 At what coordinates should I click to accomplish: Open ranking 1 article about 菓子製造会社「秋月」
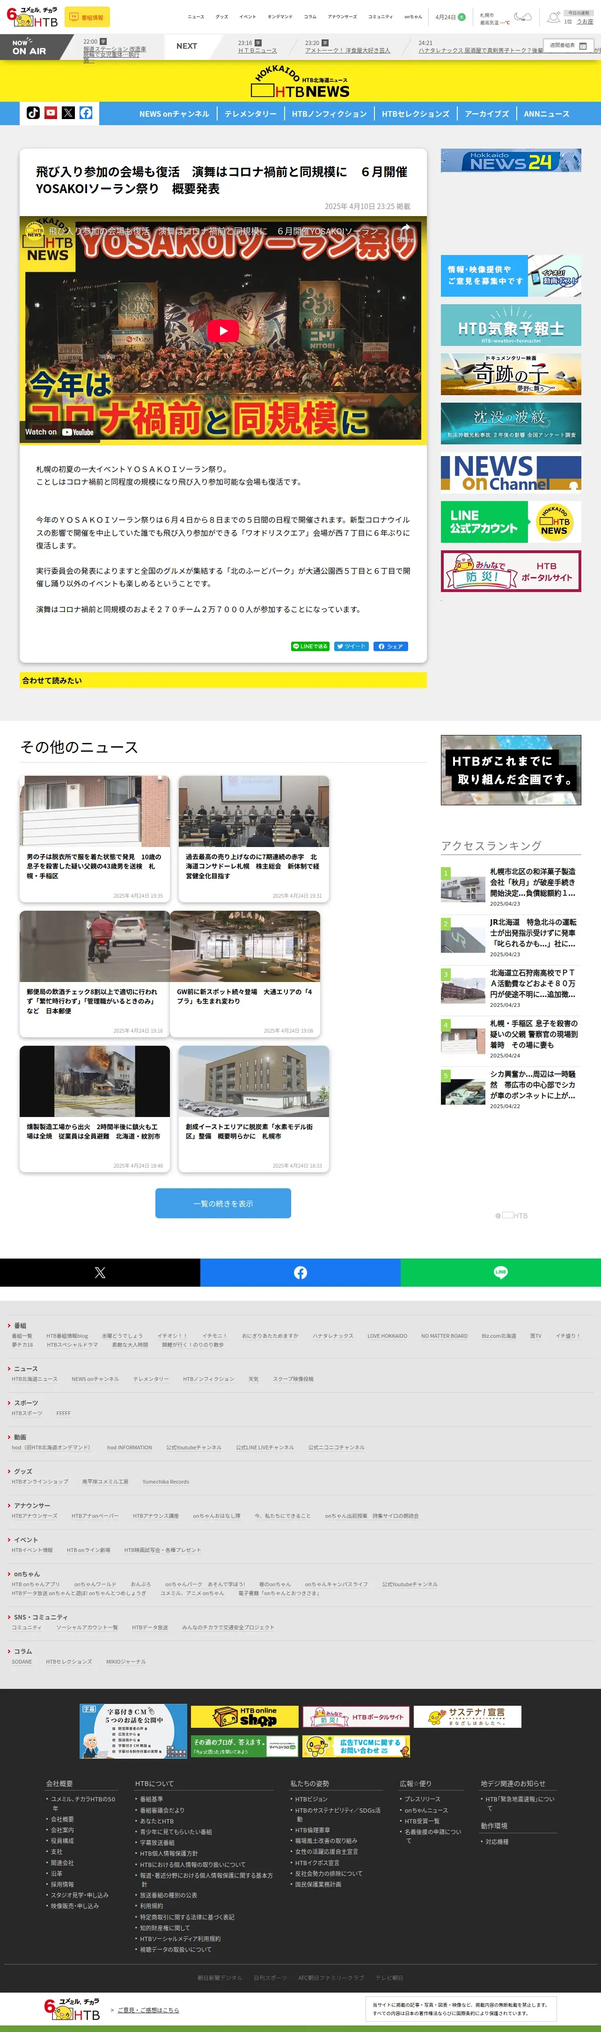(x=510, y=887)
